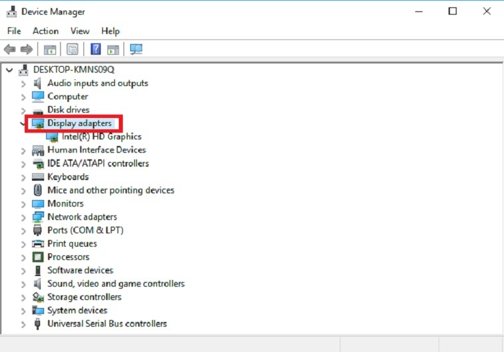Expand the Universal Serial Bus controllers node
504x352 pixels.
point(23,323)
